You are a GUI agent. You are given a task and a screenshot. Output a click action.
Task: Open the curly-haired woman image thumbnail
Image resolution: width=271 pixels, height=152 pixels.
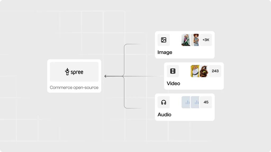[195, 40]
